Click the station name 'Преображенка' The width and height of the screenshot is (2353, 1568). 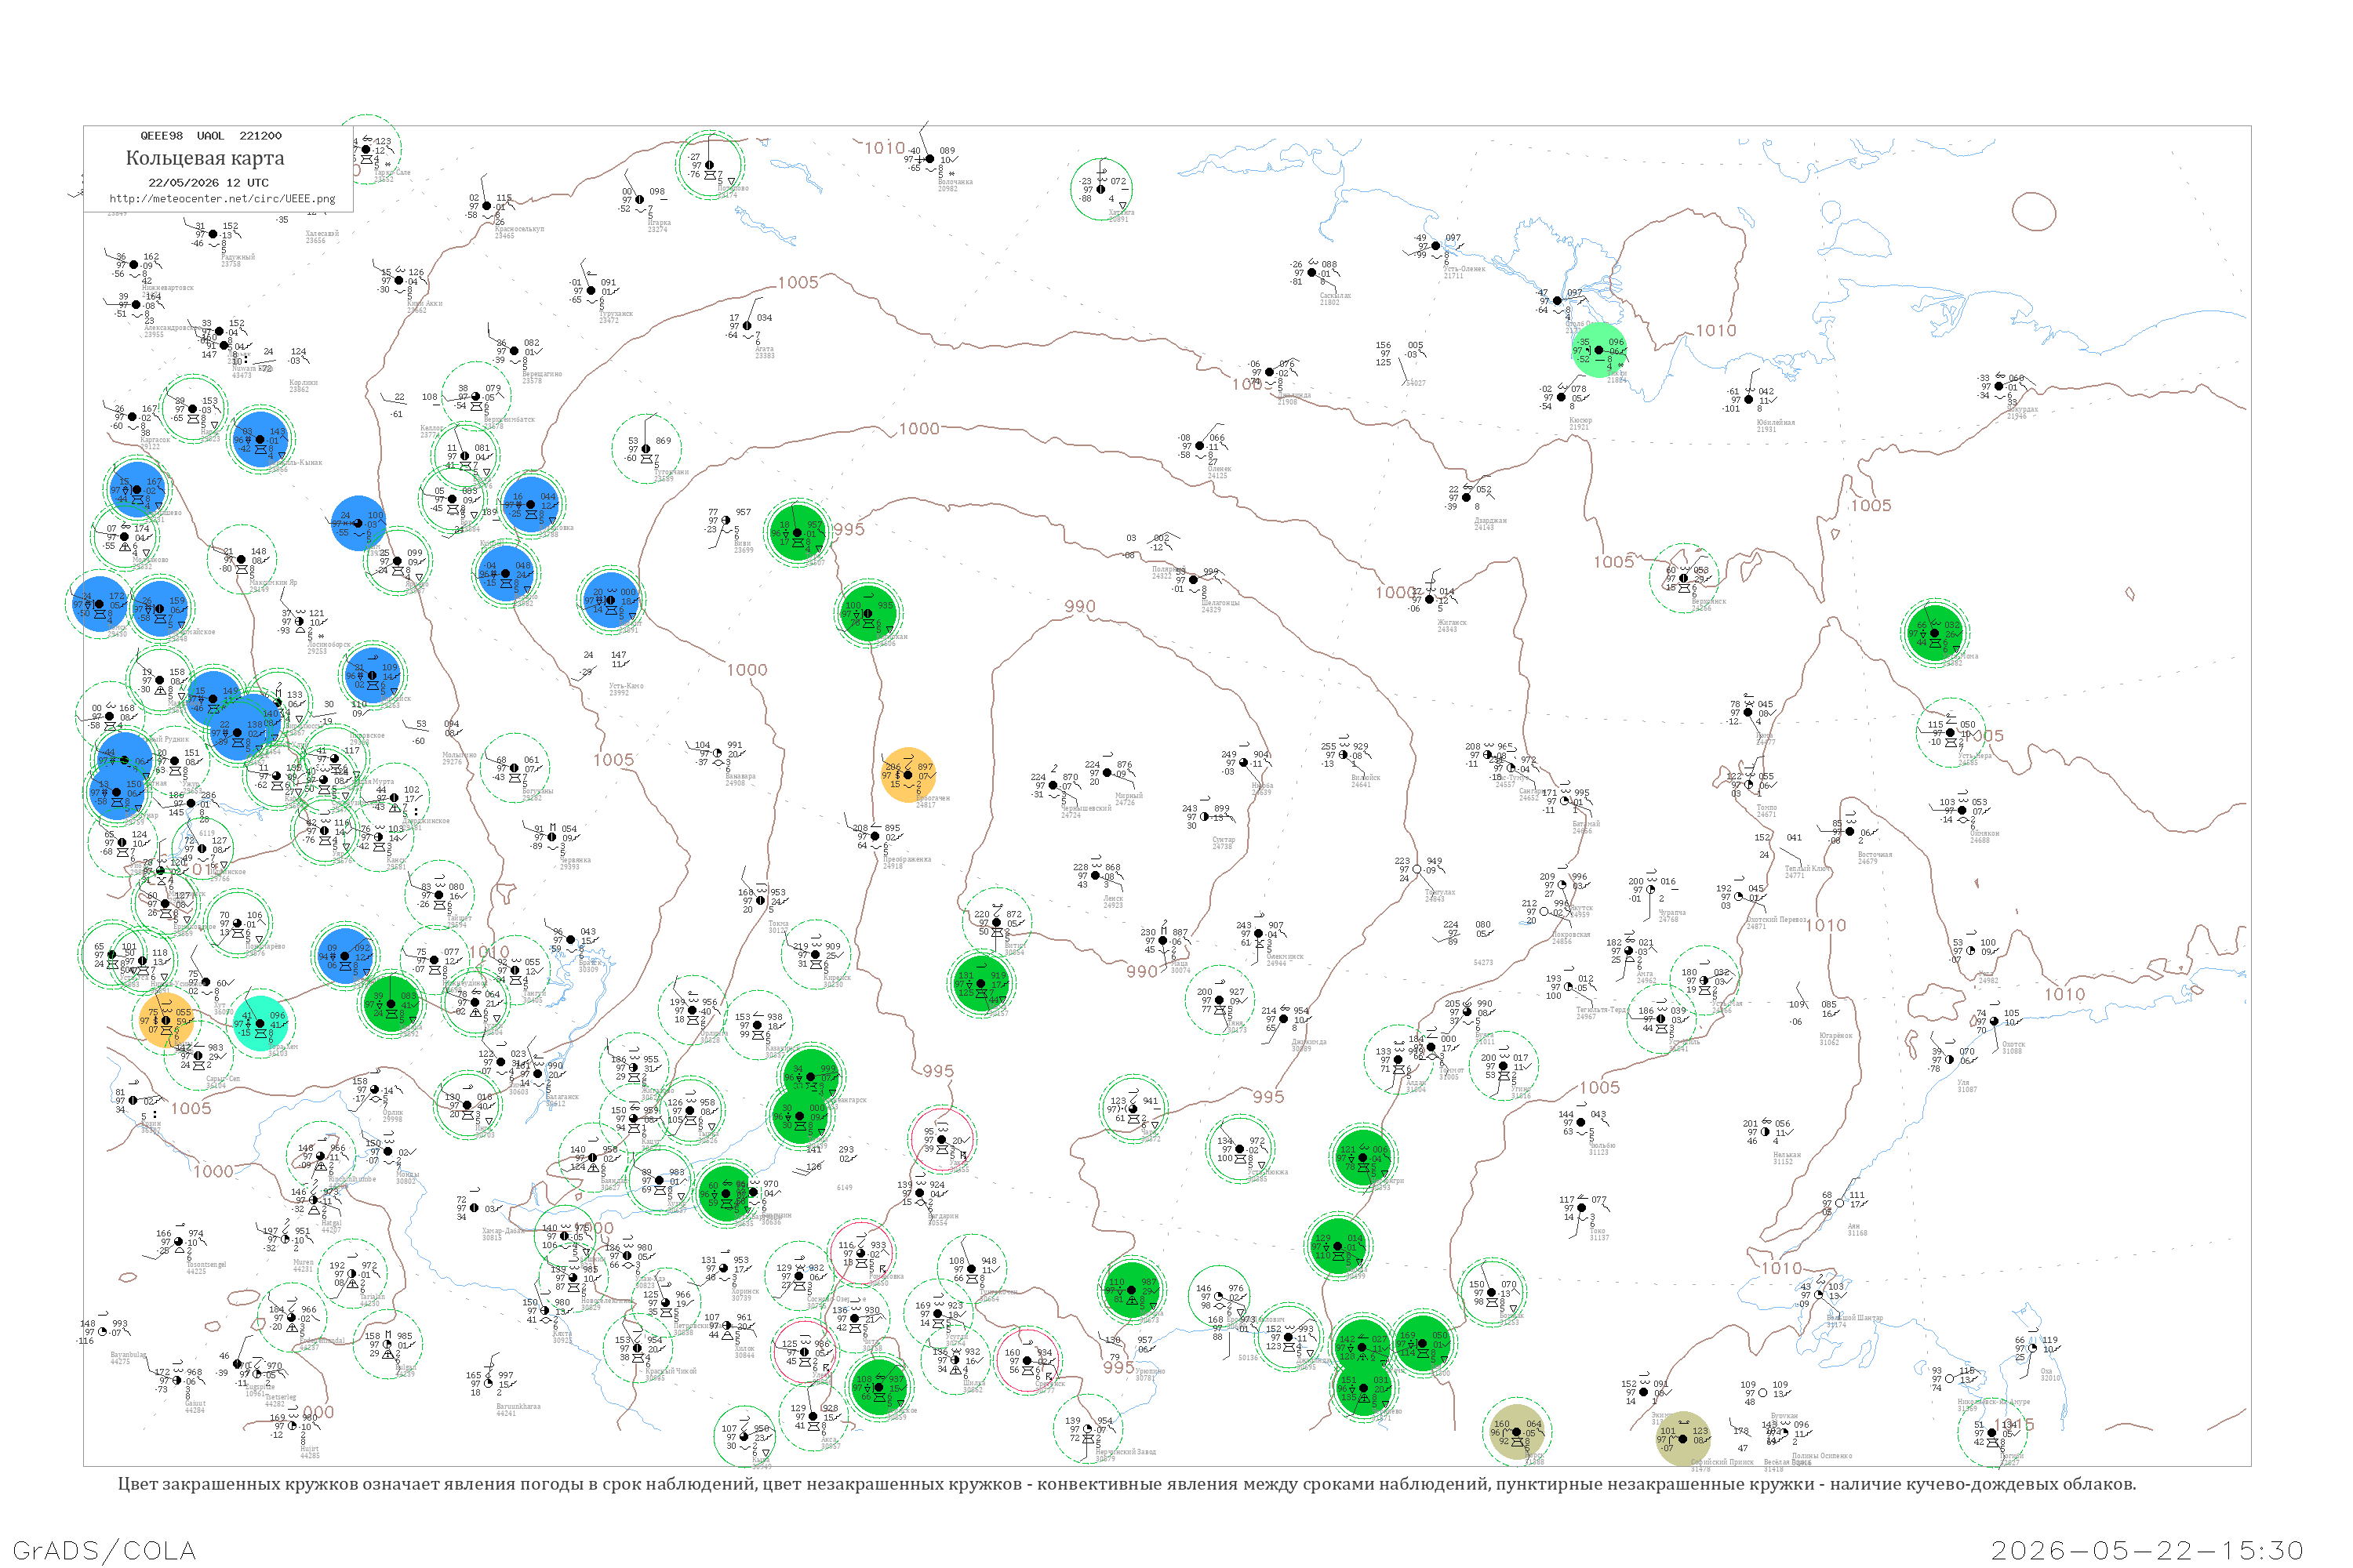tap(907, 859)
